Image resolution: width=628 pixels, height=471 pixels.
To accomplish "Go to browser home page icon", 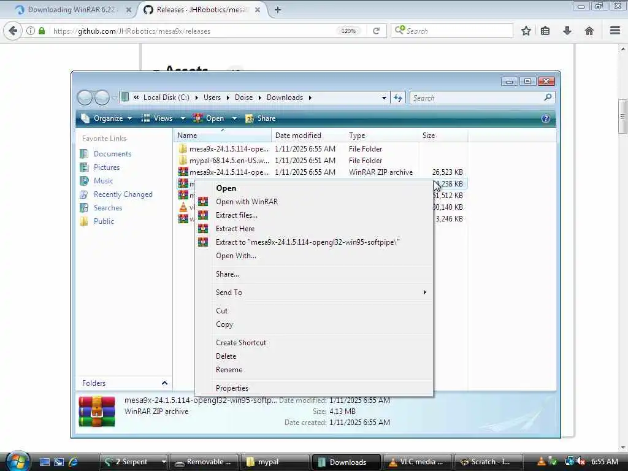I will point(589,31).
